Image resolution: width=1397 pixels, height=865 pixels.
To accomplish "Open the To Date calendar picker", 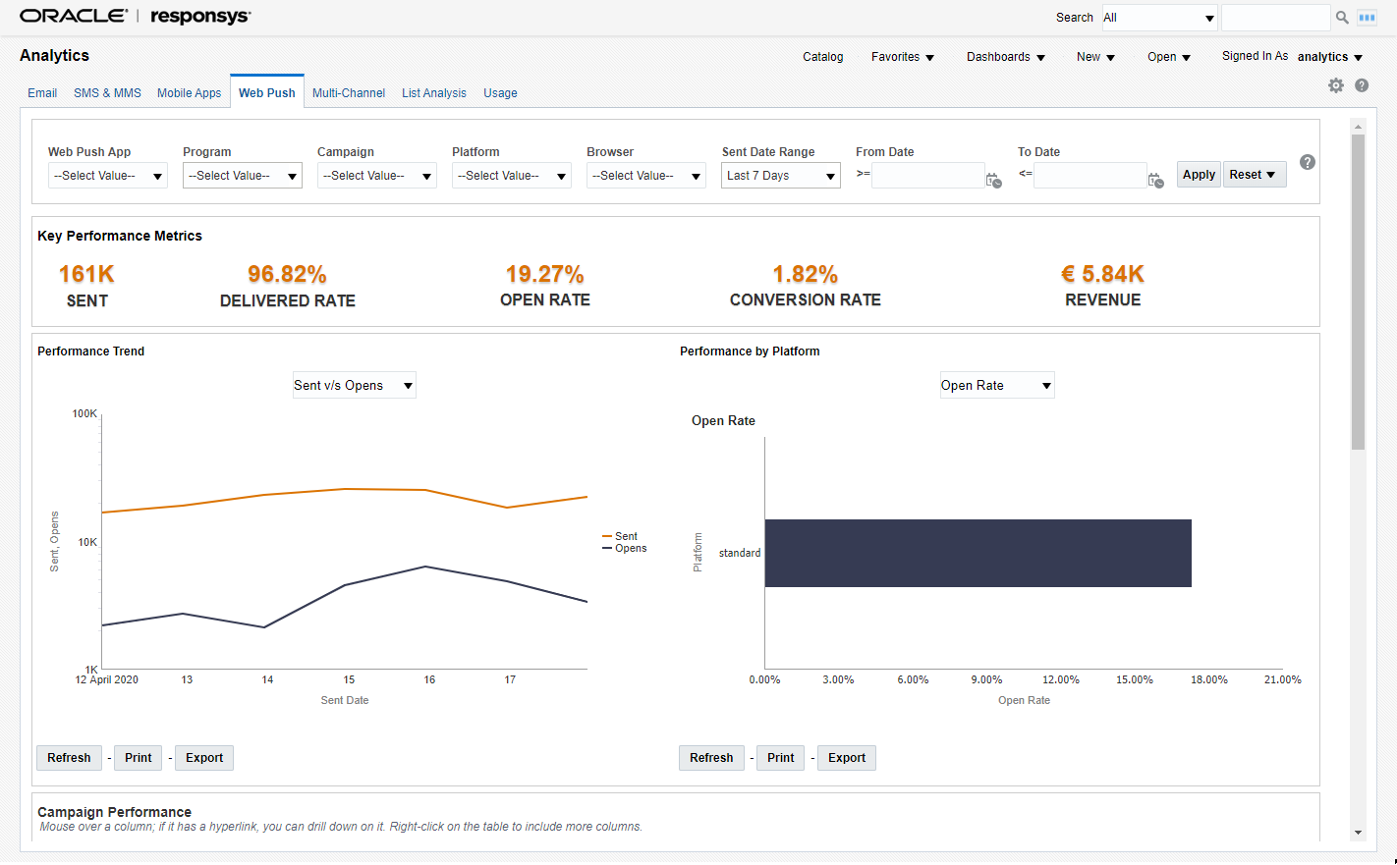I will pos(1155,180).
